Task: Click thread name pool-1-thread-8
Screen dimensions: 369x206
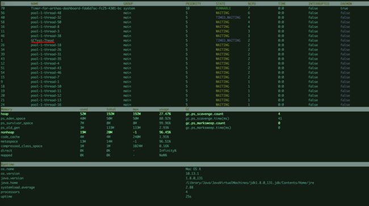Action: (45, 27)
